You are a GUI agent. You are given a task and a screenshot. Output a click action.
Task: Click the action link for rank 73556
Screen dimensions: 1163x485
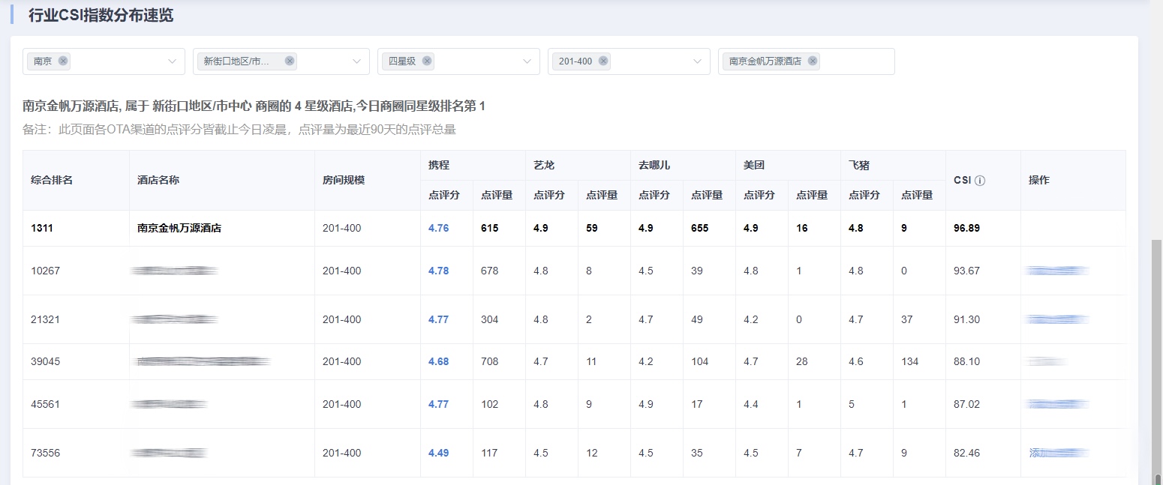[1058, 453]
